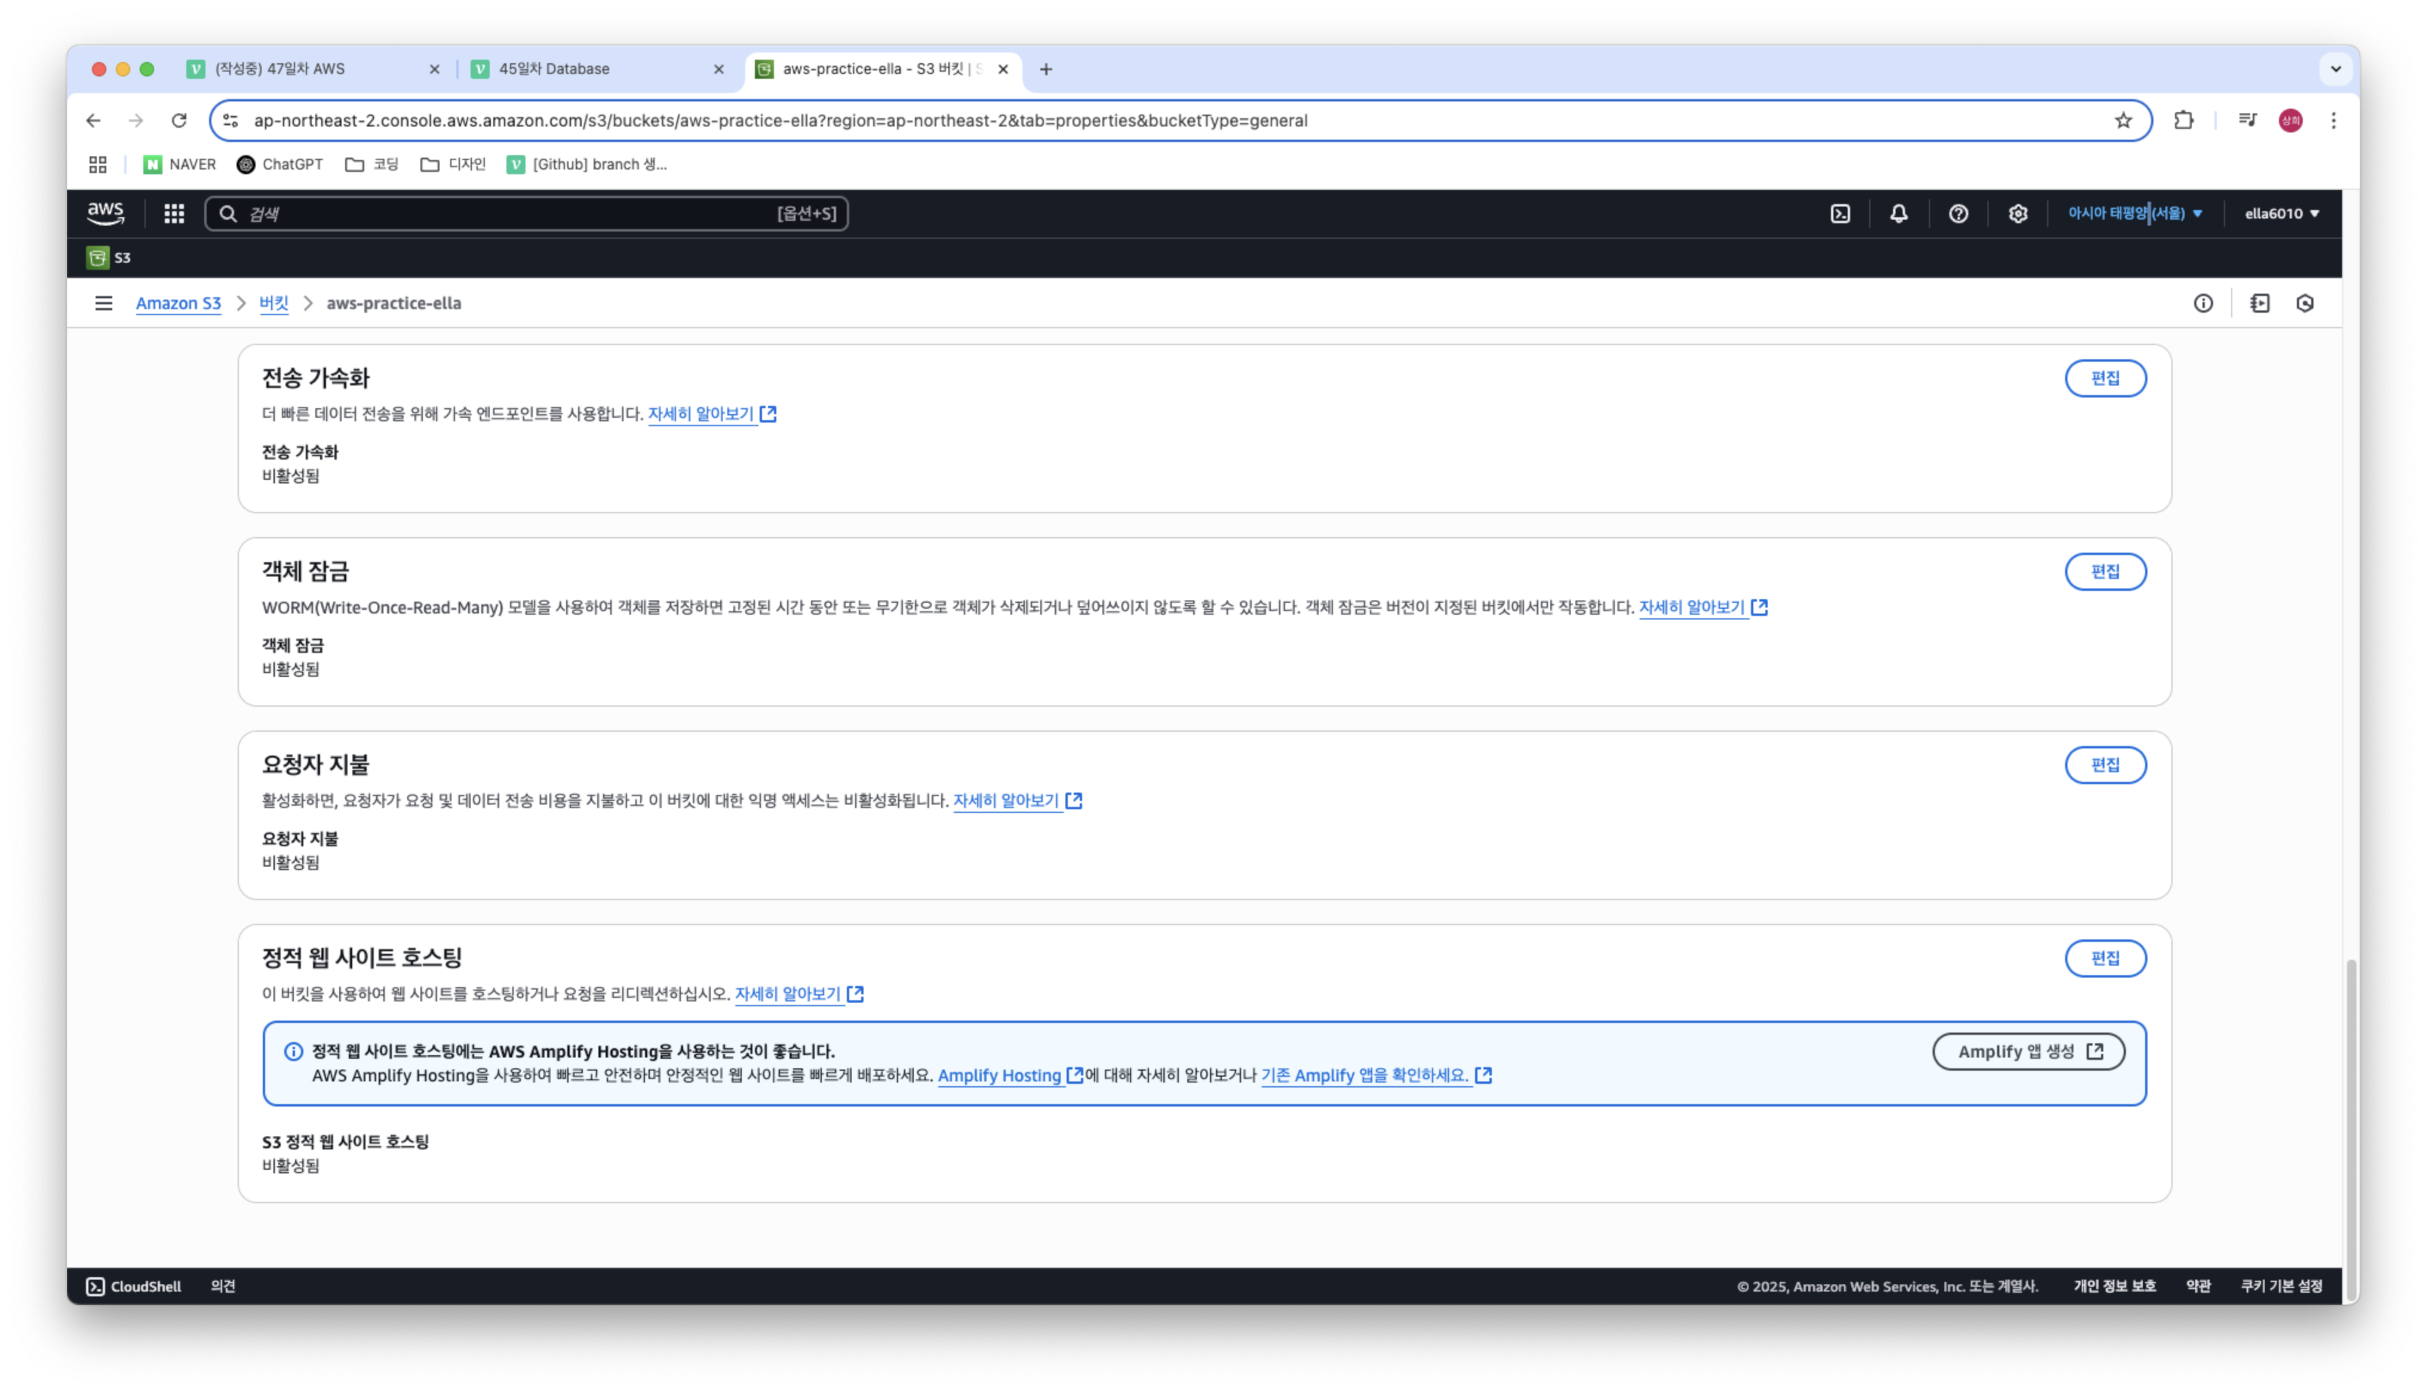
Task: Open the 코딩 bookmarks folder
Action: [371, 165]
